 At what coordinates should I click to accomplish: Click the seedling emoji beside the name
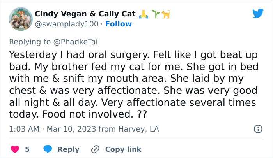pos(156,14)
